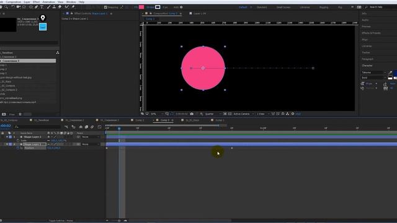Expand the Audio panel
Viewport: 397px width, 223px height.
(x=365, y=20)
